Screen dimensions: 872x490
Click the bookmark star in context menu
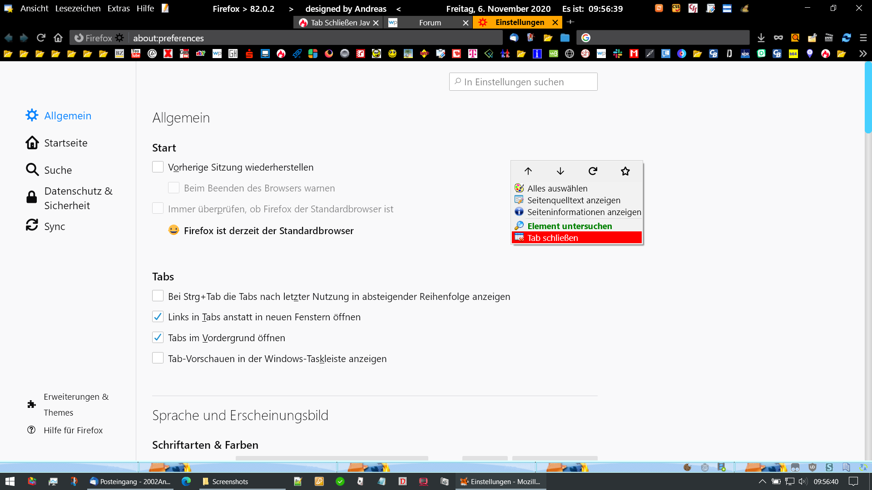[x=625, y=171]
